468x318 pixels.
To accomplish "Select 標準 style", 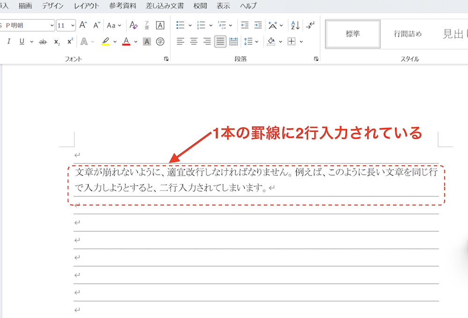I will click(x=353, y=34).
